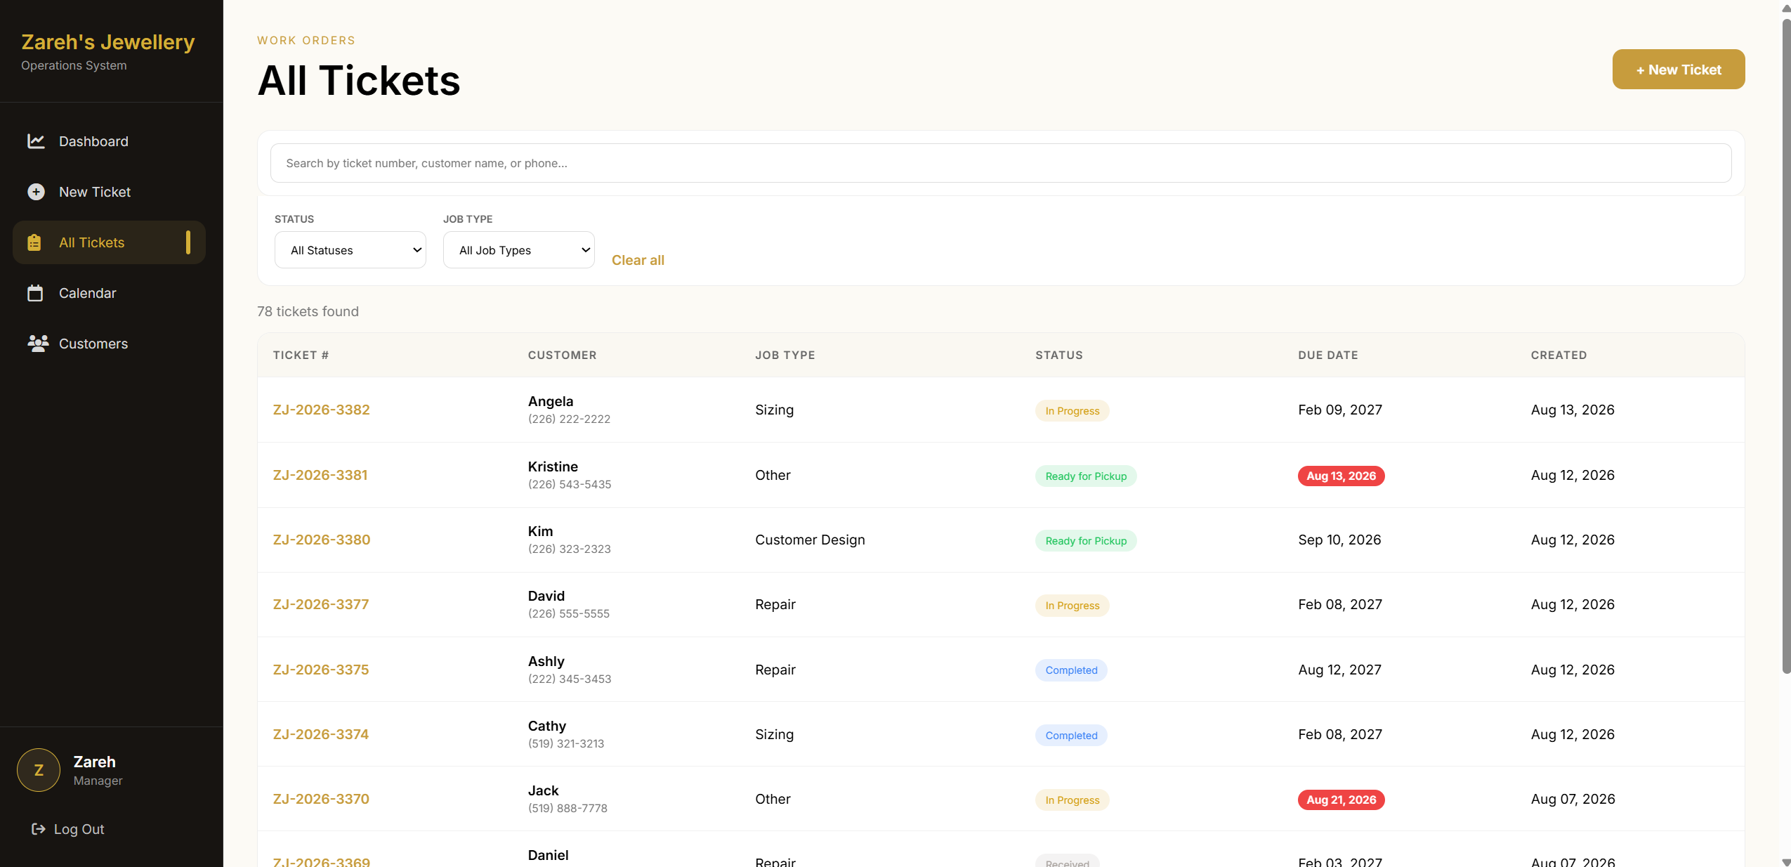
Task: Click In Progress badge on David's ticket
Action: tap(1072, 606)
